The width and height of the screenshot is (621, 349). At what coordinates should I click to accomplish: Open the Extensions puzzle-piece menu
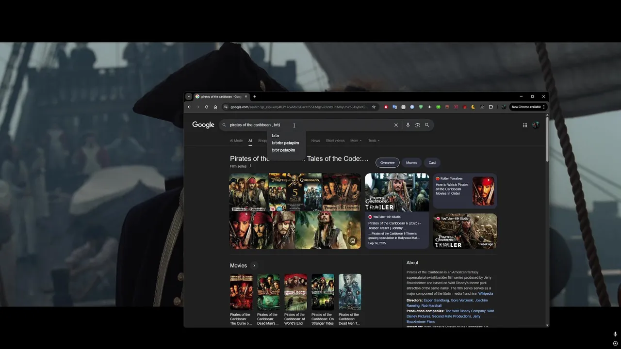tap(490, 107)
